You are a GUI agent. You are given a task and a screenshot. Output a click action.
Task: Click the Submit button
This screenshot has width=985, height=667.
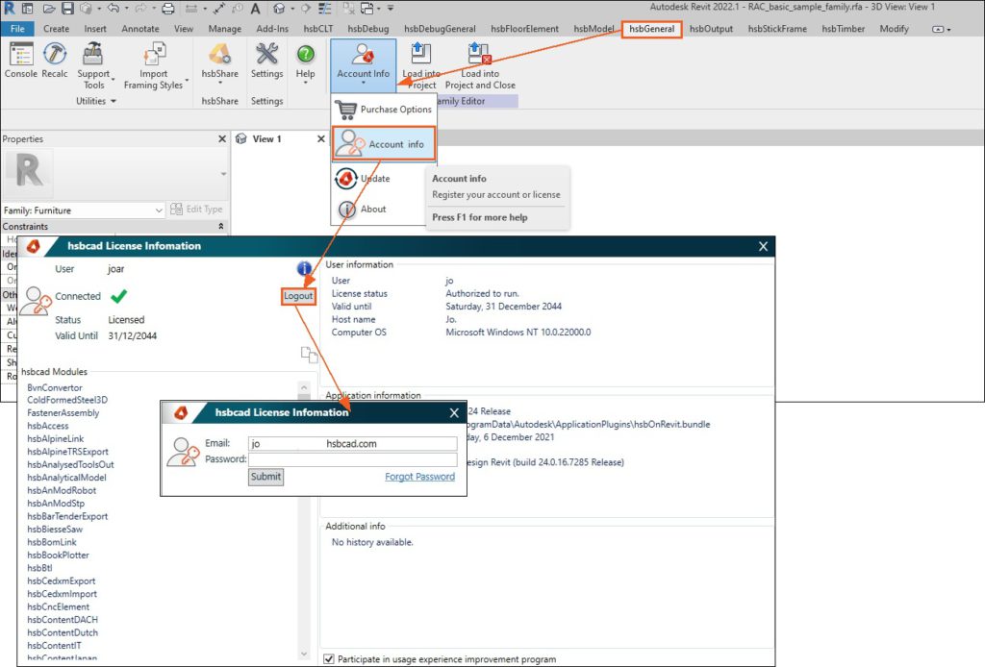(265, 477)
